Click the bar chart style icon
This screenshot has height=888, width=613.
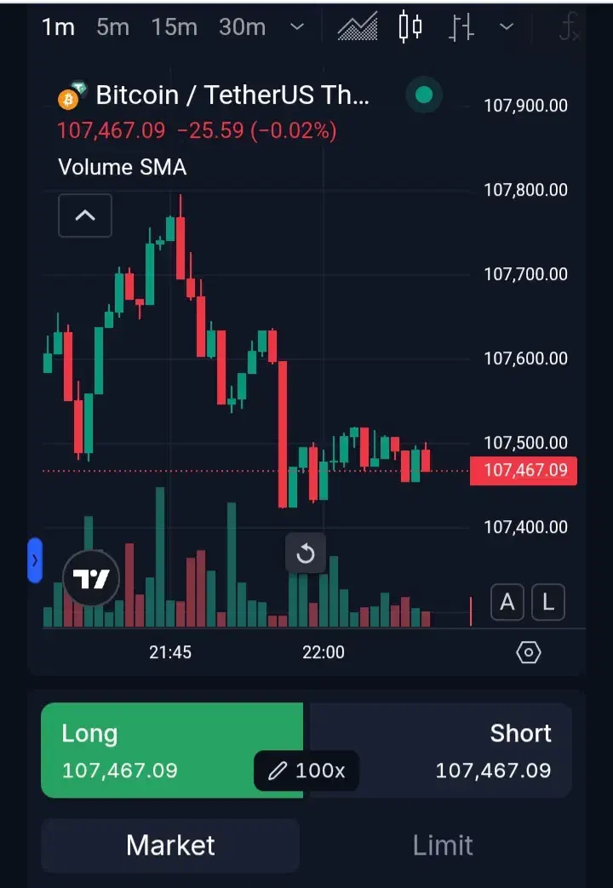pyautogui.click(x=461, y=27)
